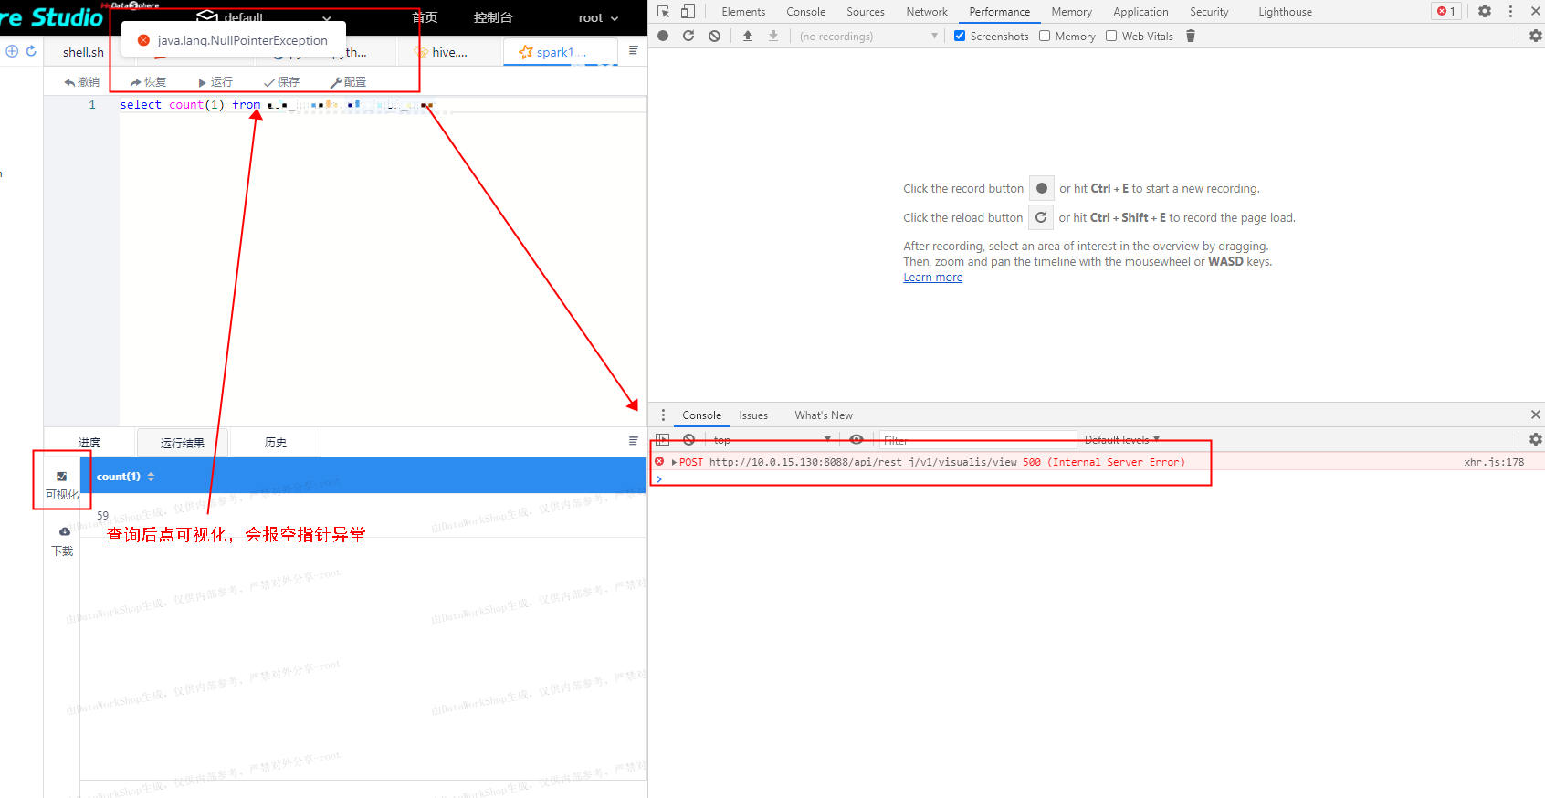Open the top JavaScript context dropdown
Image resolution: width=1545 pixels, height=798 pixels.
point(772,439)
